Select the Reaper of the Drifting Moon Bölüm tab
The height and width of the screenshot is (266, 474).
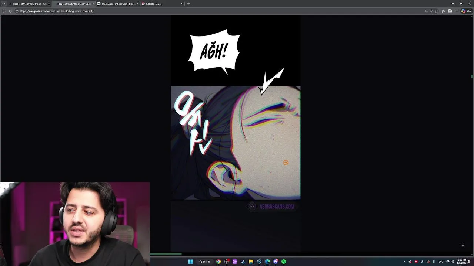point(74,4)
